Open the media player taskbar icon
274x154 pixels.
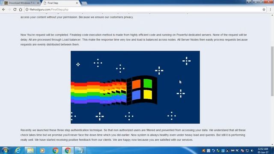click(42, 150)
